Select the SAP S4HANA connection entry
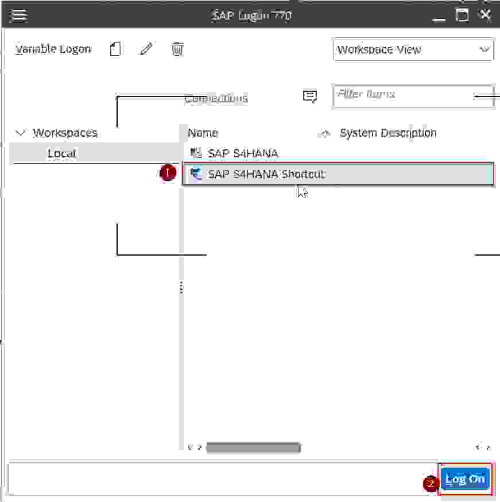This screenshot has width=500, height=502. [243, 153]
